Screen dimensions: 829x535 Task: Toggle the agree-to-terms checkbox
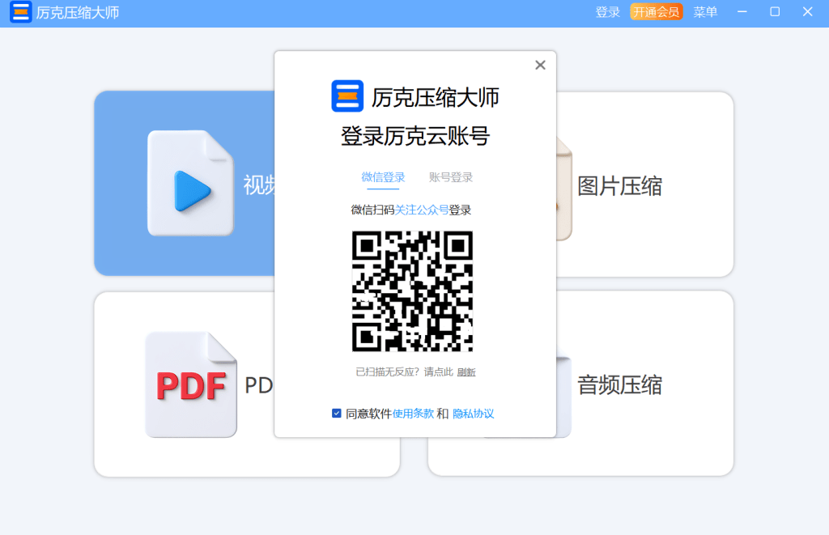coord(336,414)
